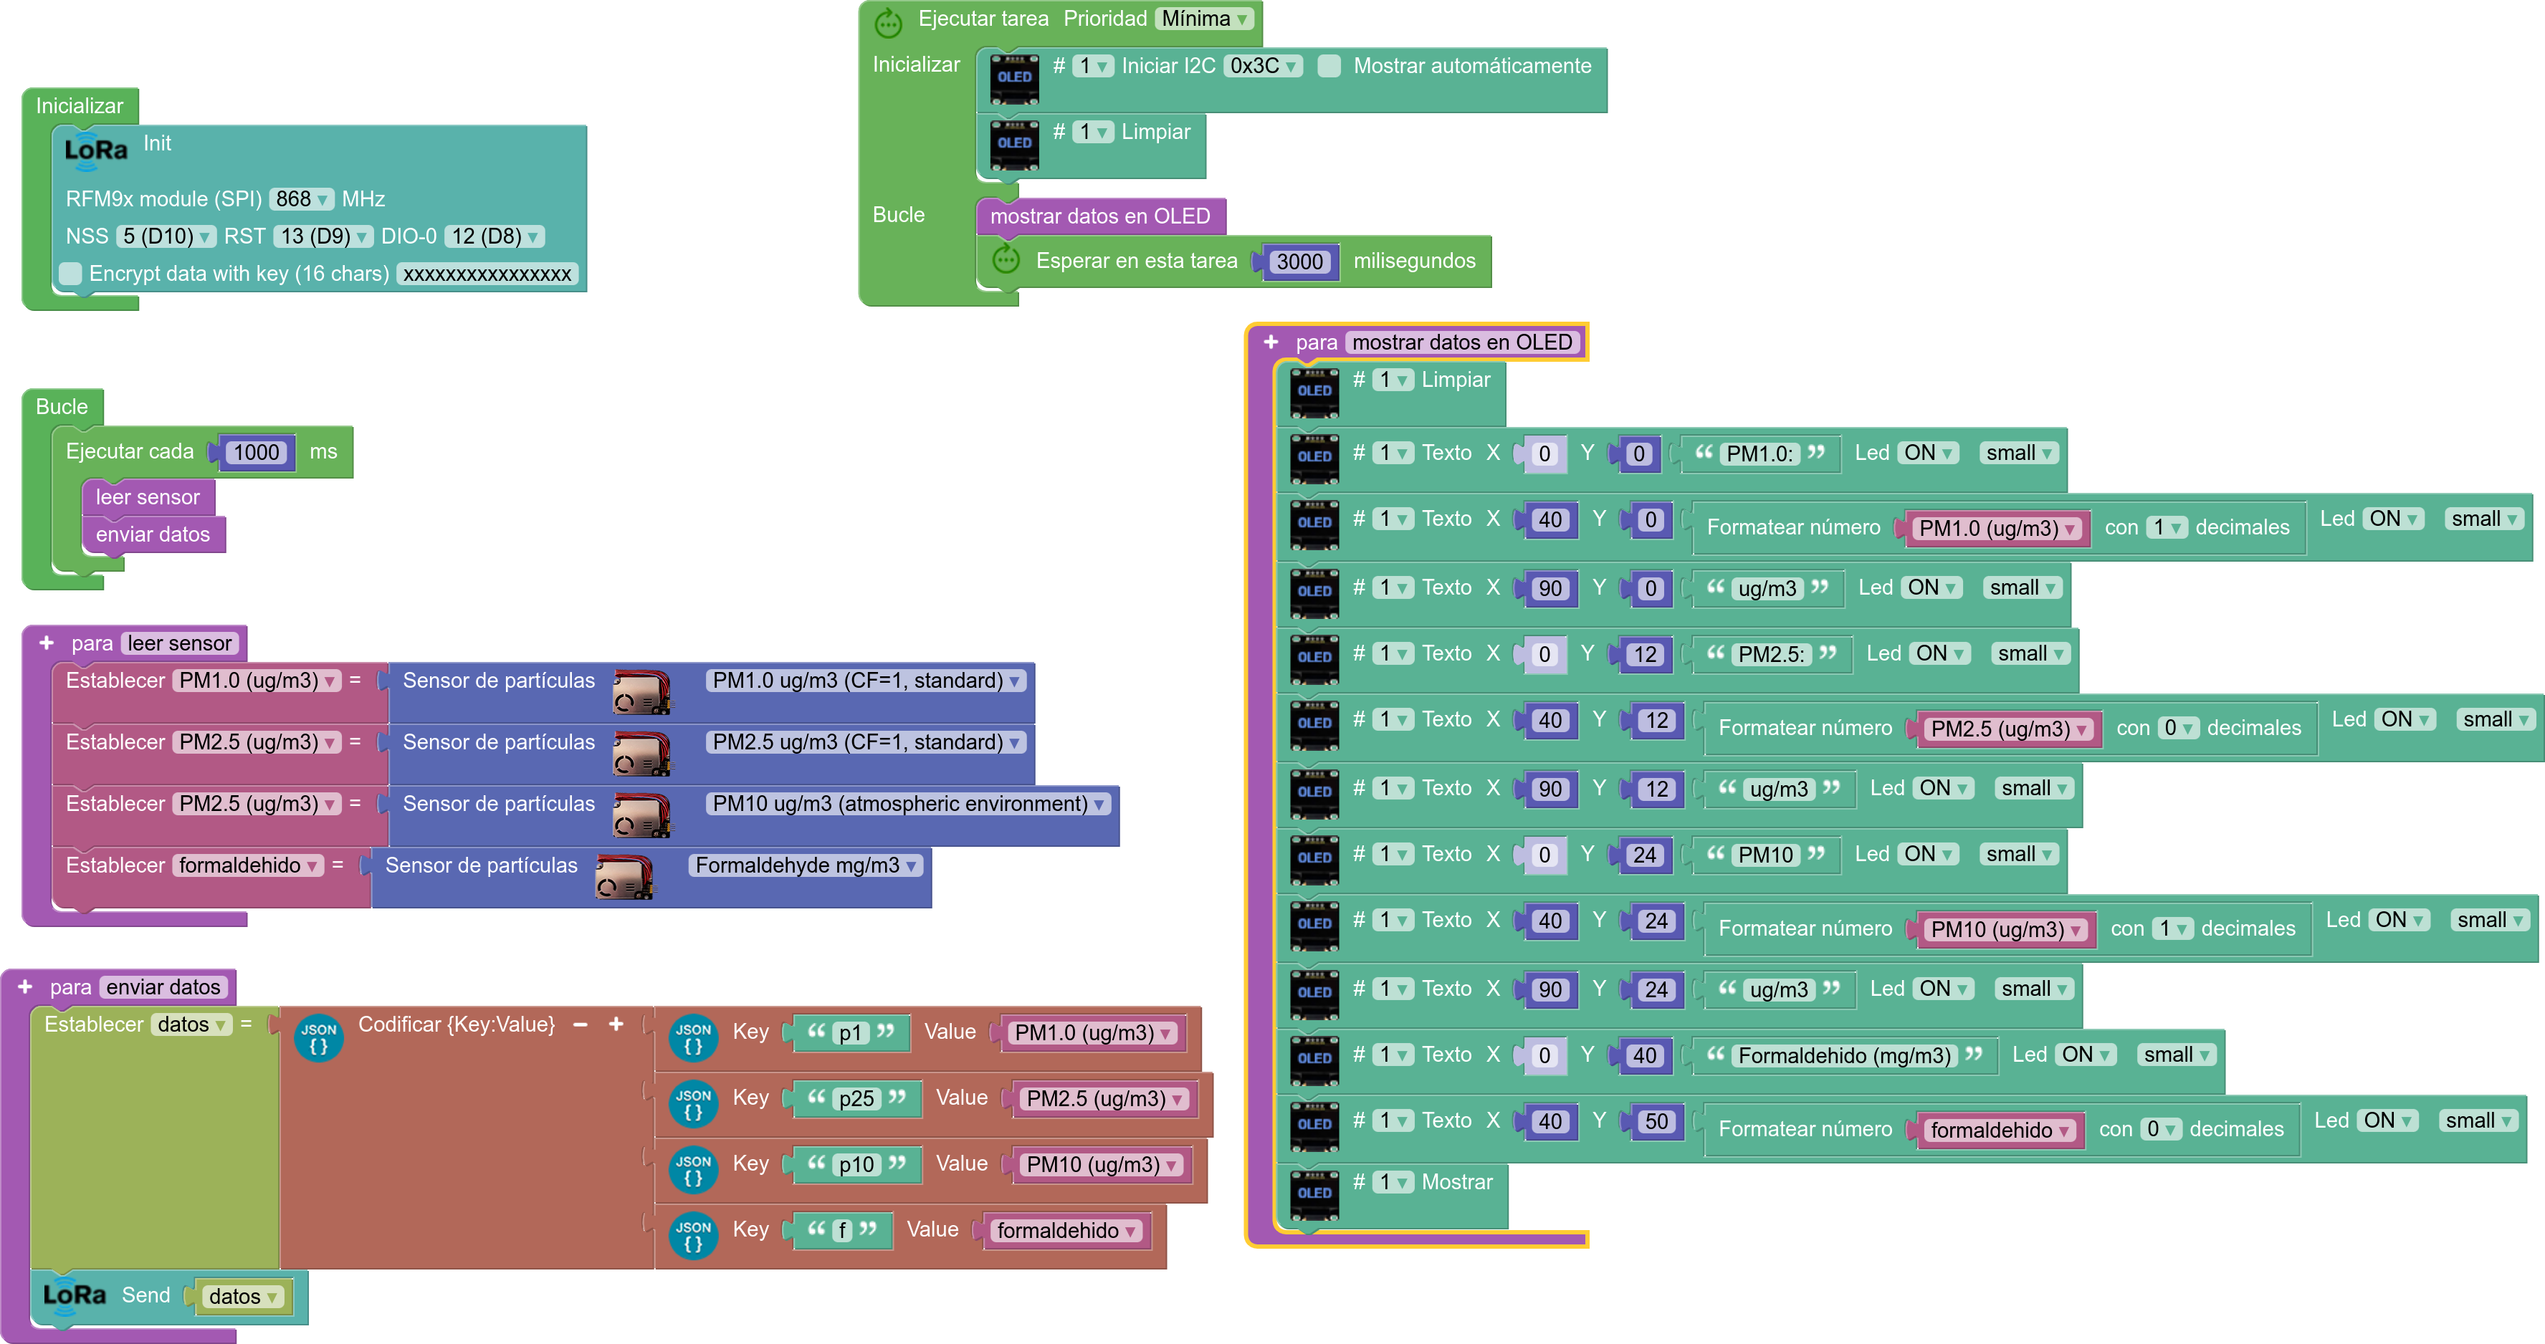
Task: Click the LoRa logo icon in Init block
Action: [x=96, y=151]
